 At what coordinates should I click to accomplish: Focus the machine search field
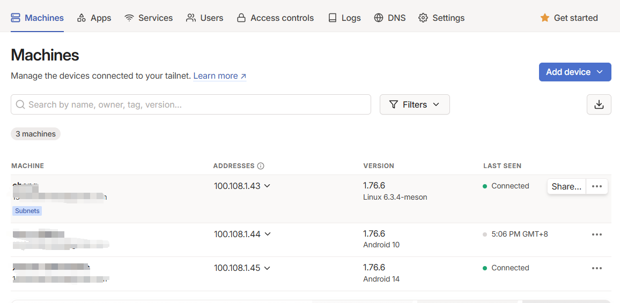pos(191,105)
